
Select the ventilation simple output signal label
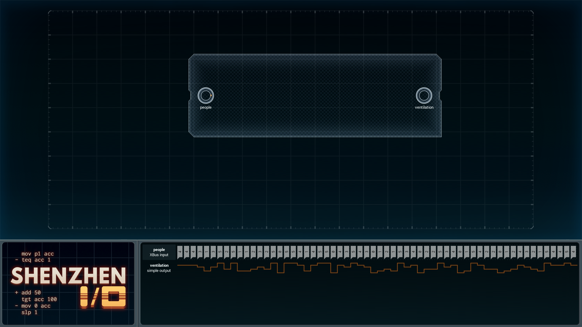pos(159,268)
